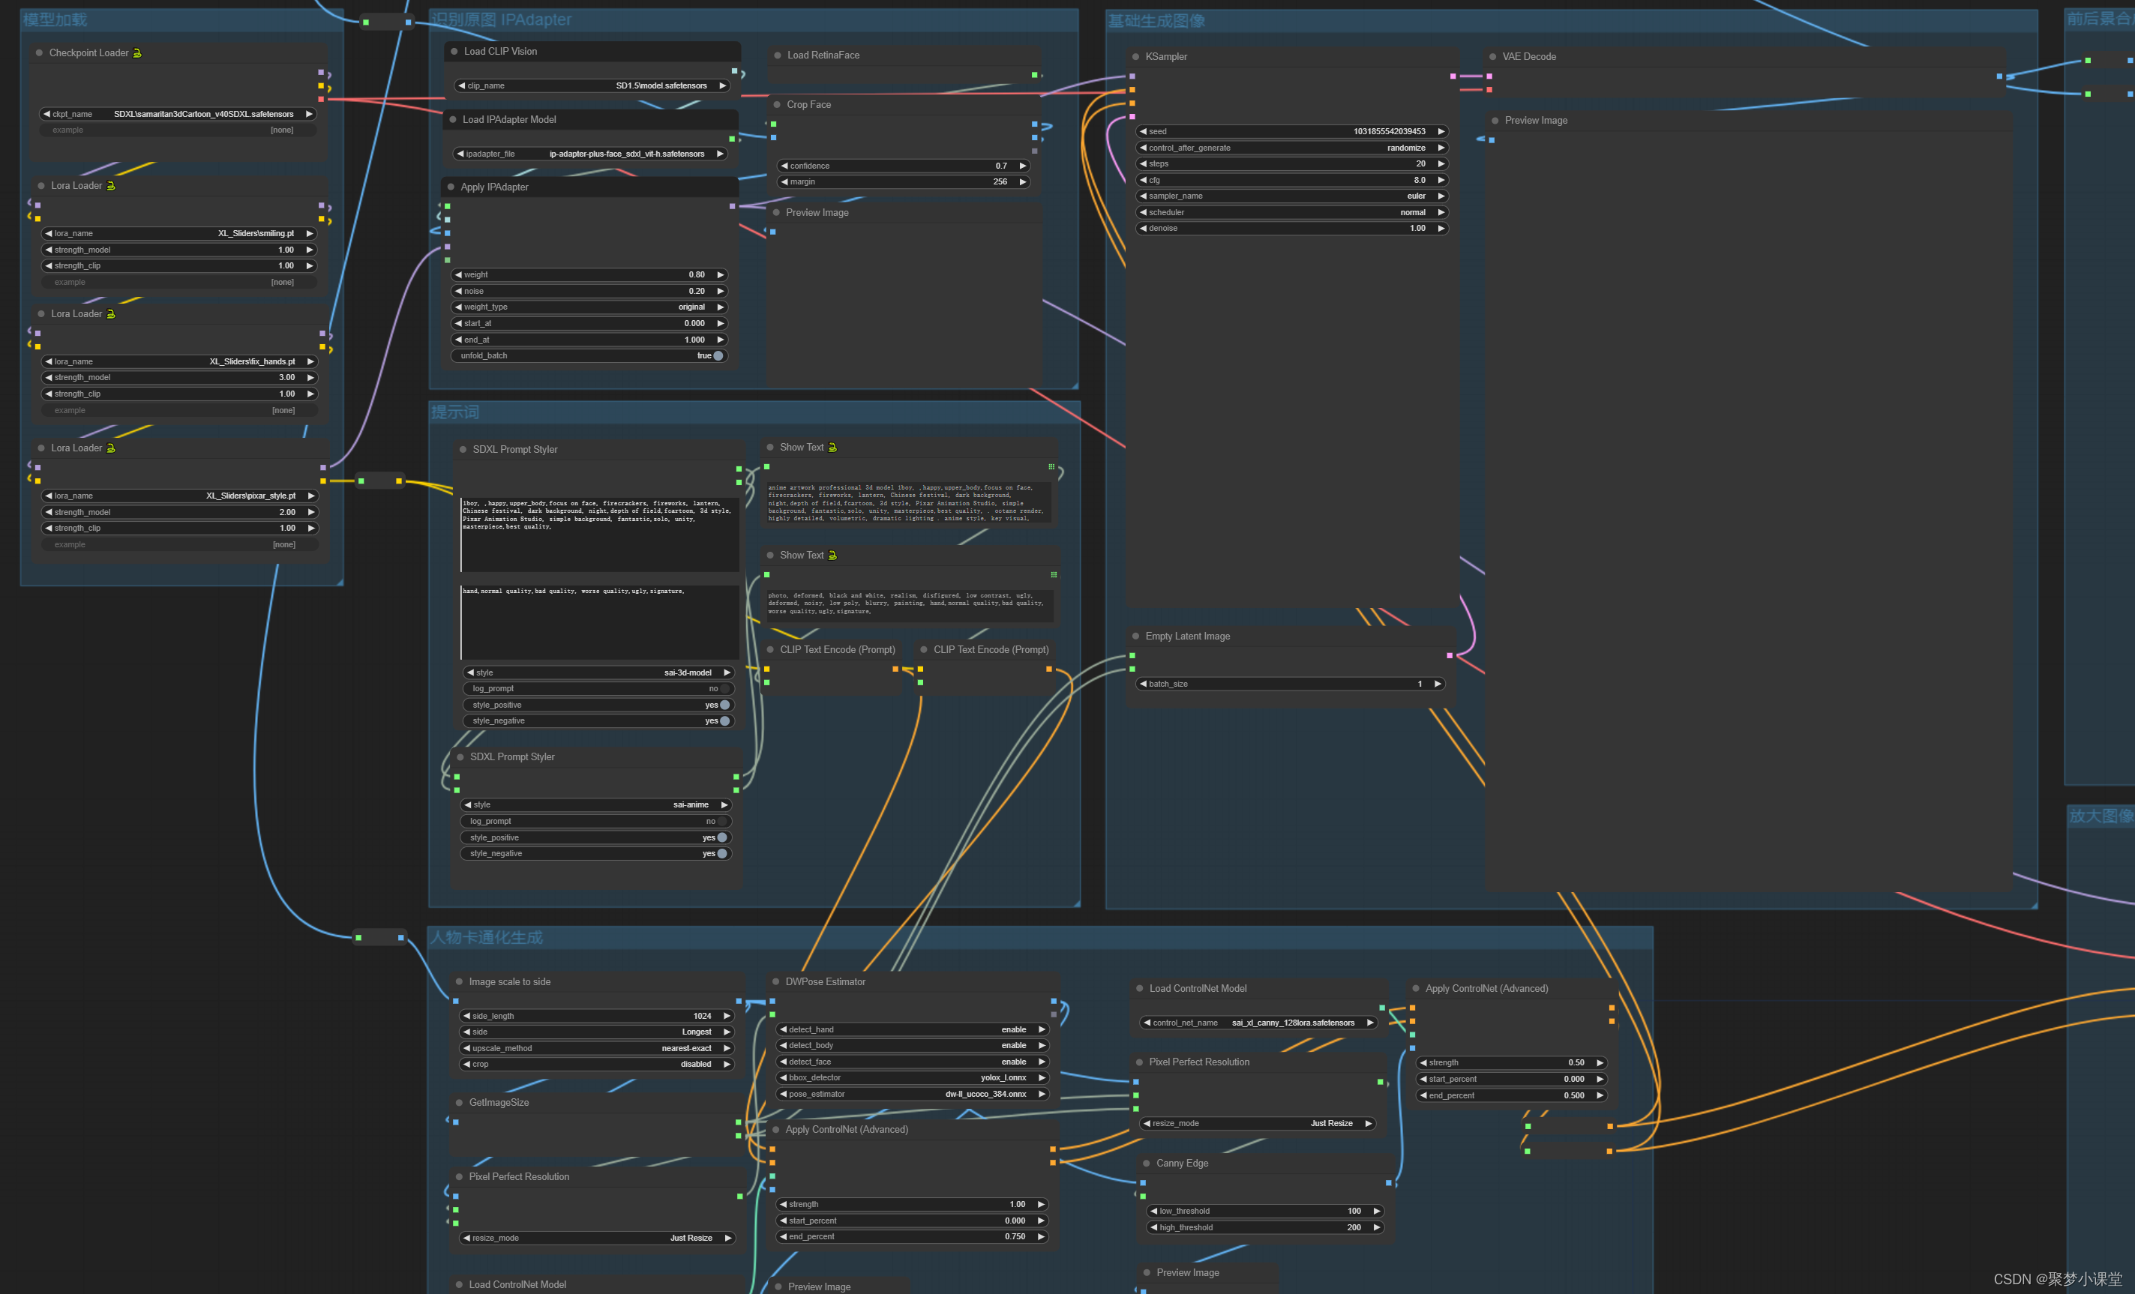Image resolution: width=2135 pixels, height=1294 pixels.
Task: Click left arrow on Image scale side_length
Action: [x=466, y=1016]
